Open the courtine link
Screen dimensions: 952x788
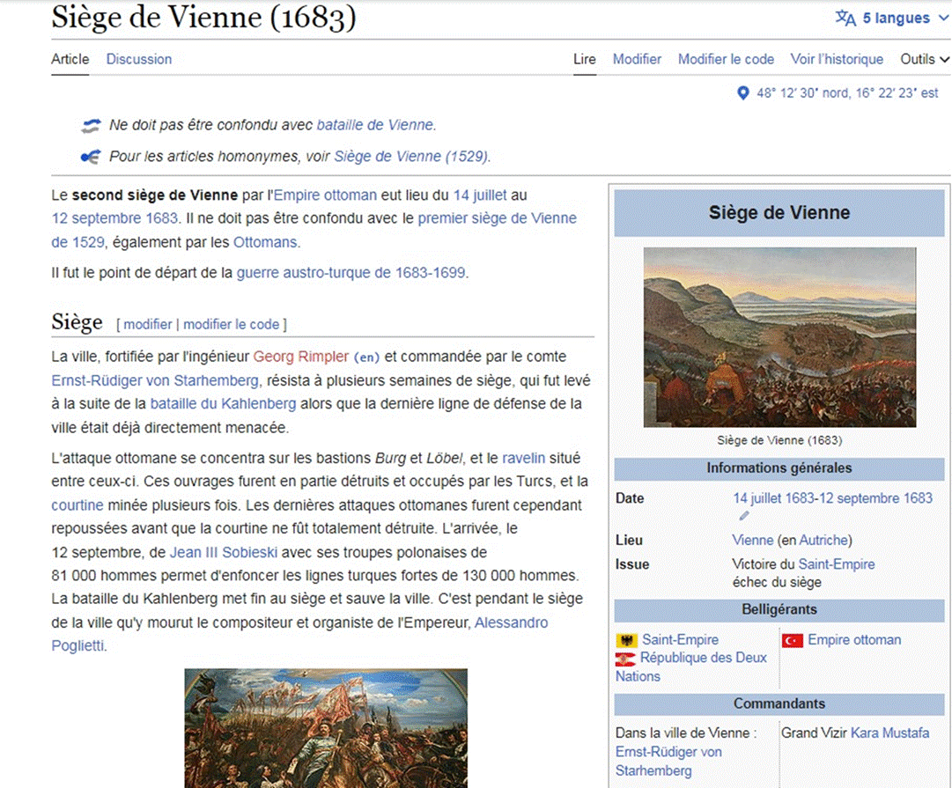click(x=77, y=505)
